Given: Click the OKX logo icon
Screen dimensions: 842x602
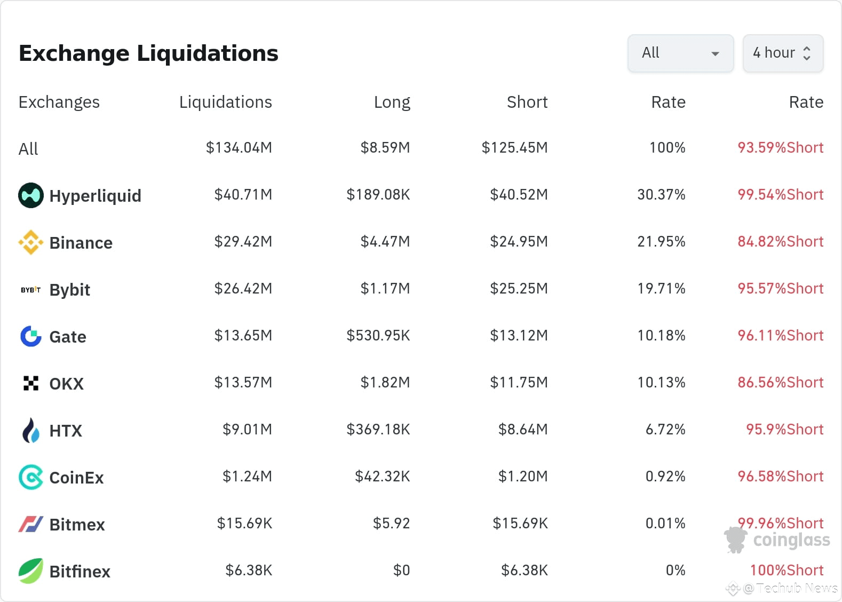Looking at the screenshot, I should 31,383.
